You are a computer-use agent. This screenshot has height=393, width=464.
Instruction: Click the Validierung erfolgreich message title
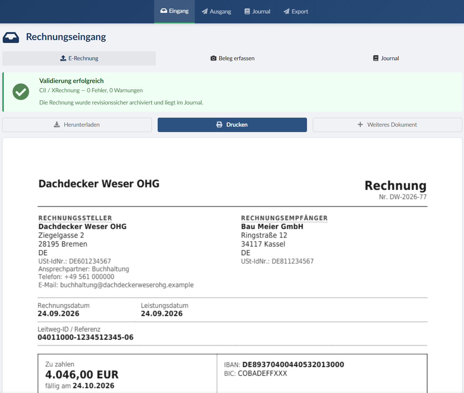coord(71,81)
